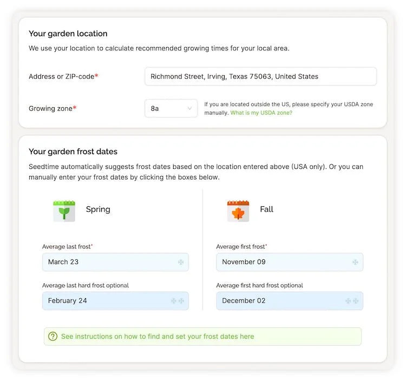Click the Your garden frost dates title
Viewport: 406px width, 381px height.
click(x=73, y=152)
